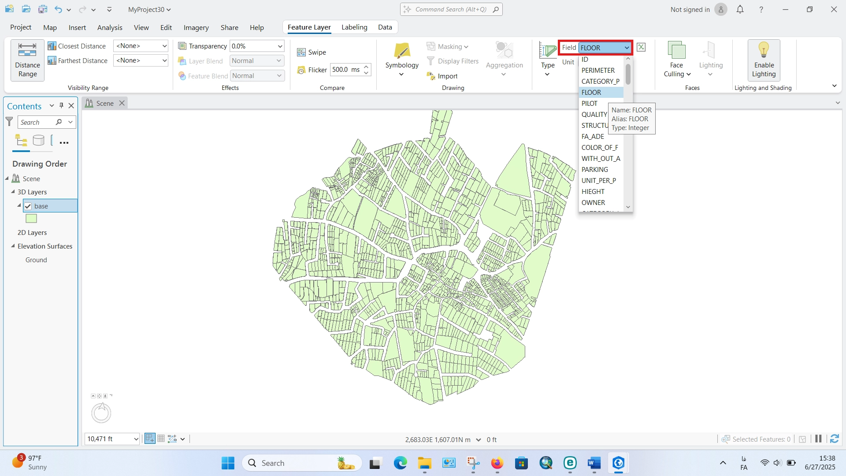Open the Imagery tab
Viewport: 846px width, 476px height.
pyautogui.click(x=196, y=27)
